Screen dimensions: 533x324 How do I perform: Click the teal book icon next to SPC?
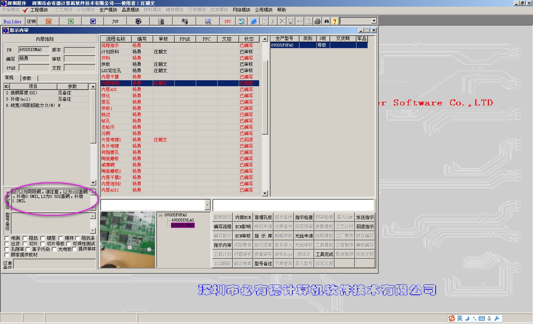coord(241,21)
